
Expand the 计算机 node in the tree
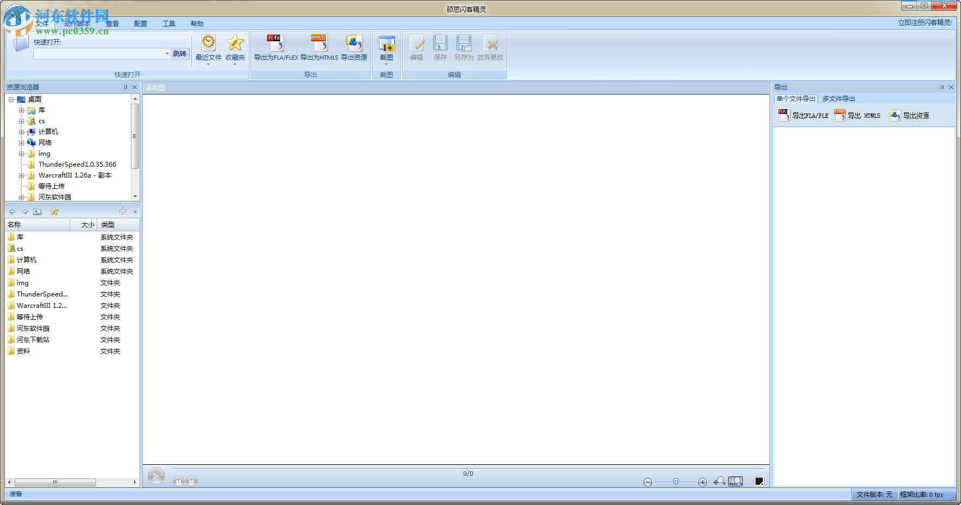click(22, 132)
